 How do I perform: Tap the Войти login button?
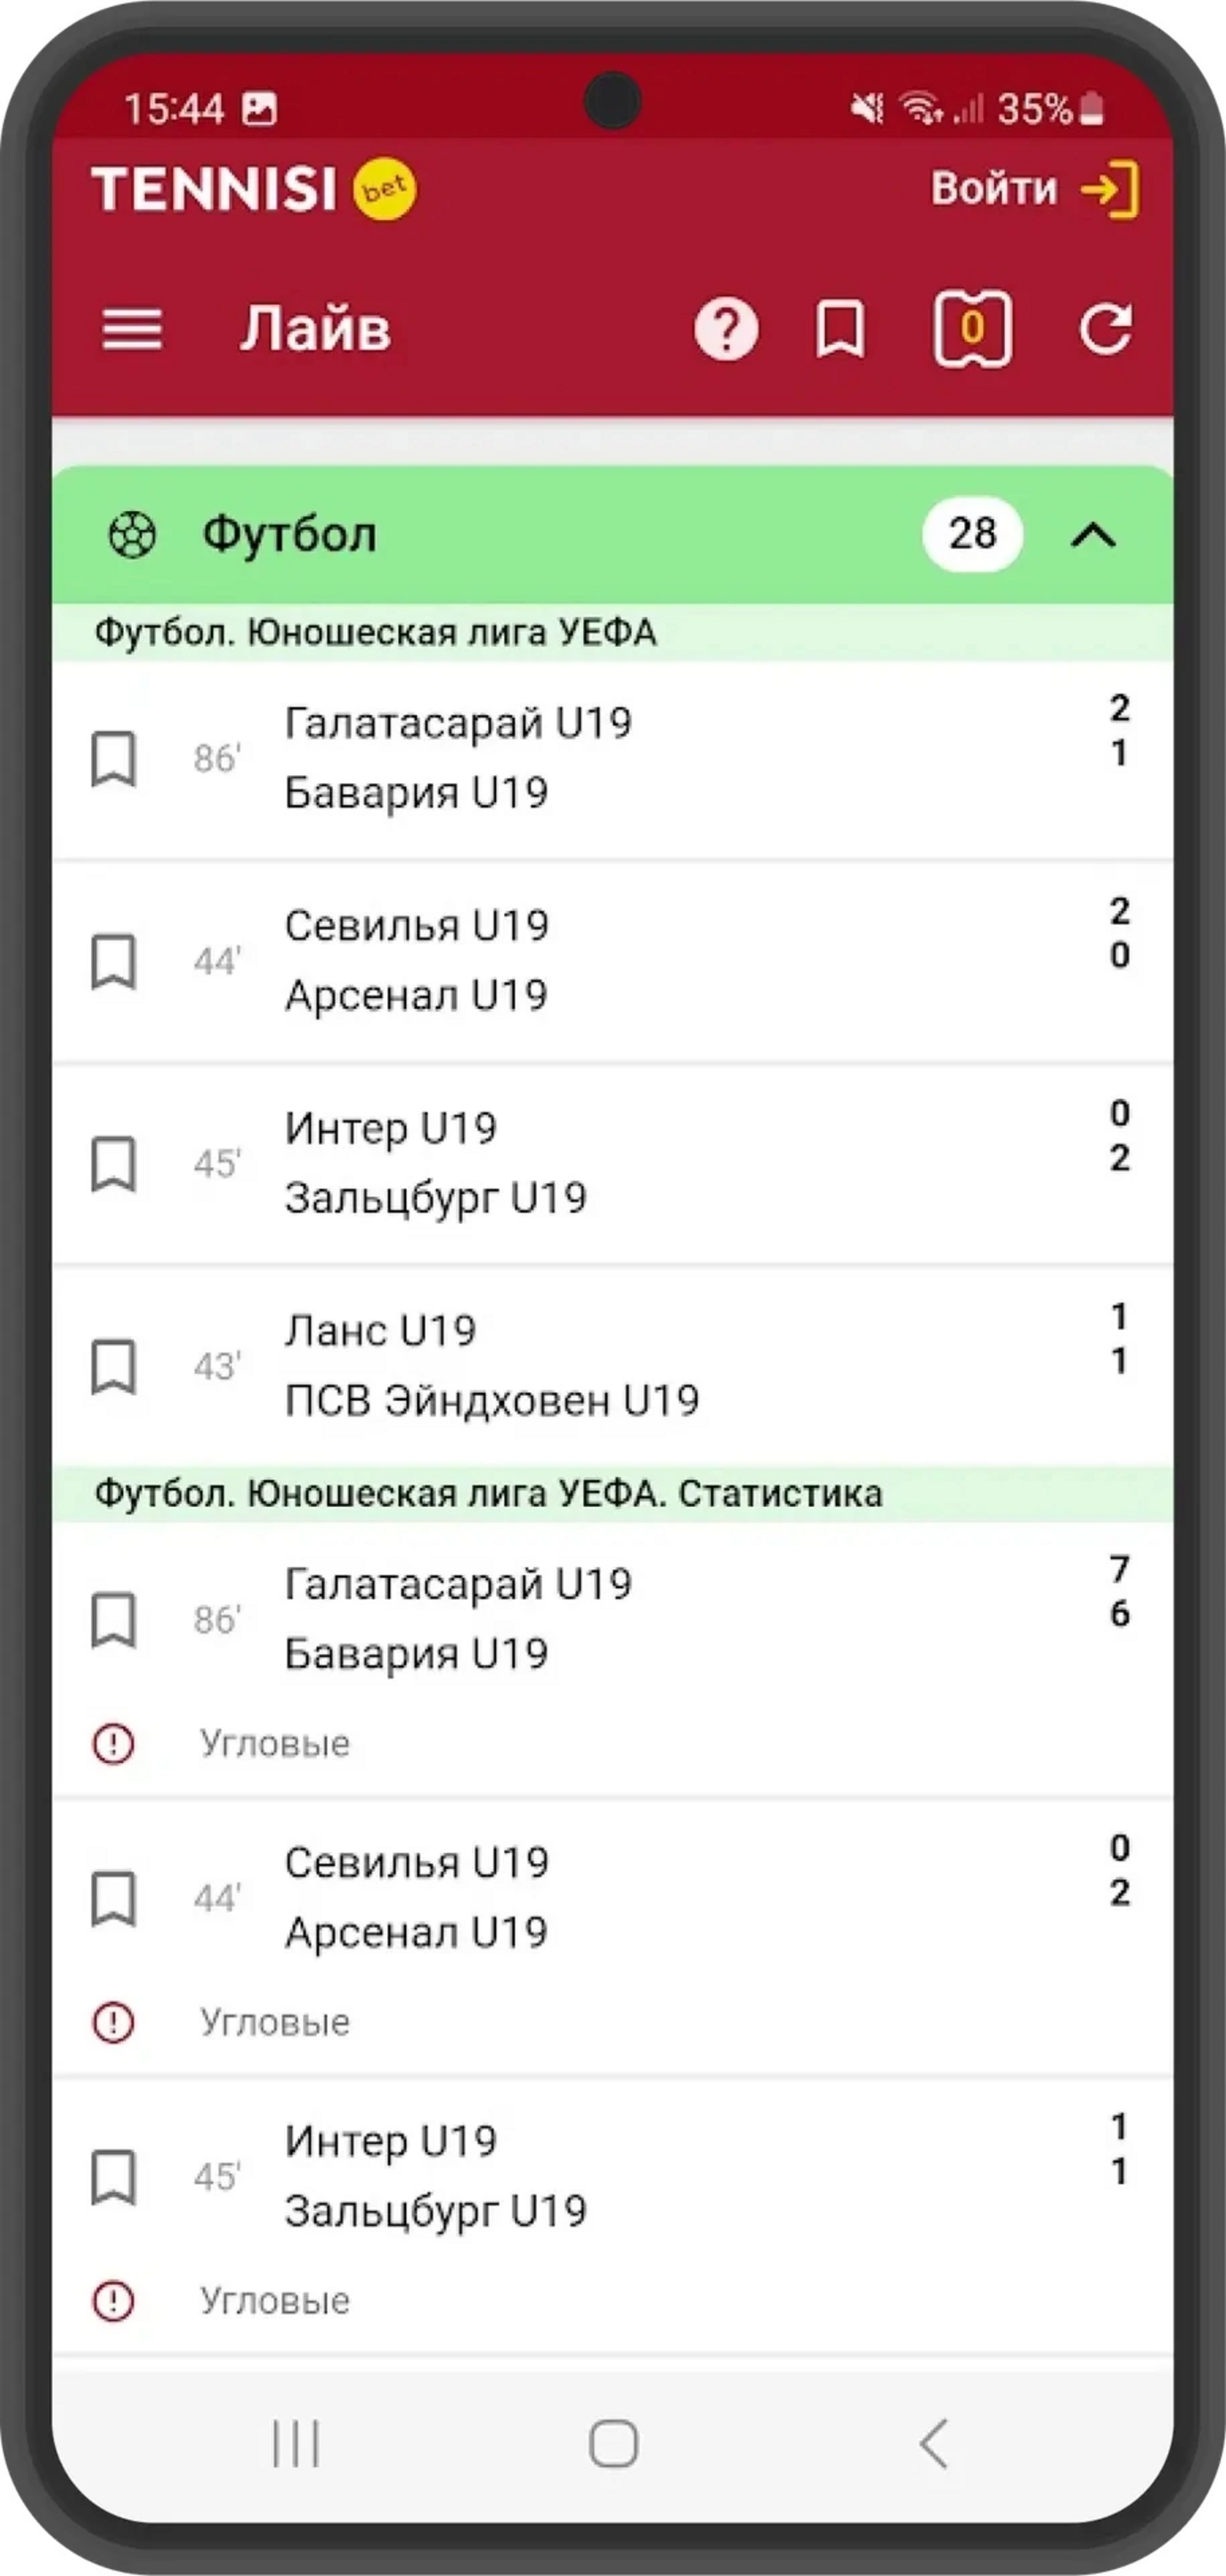pyautogui.click(x=1035, y=188)
